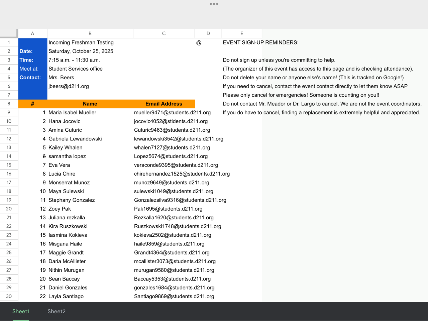Select the Sheet1 tab
Viewport: 428px width, 321px height.
pyautogui.click(x=21, y=311)
